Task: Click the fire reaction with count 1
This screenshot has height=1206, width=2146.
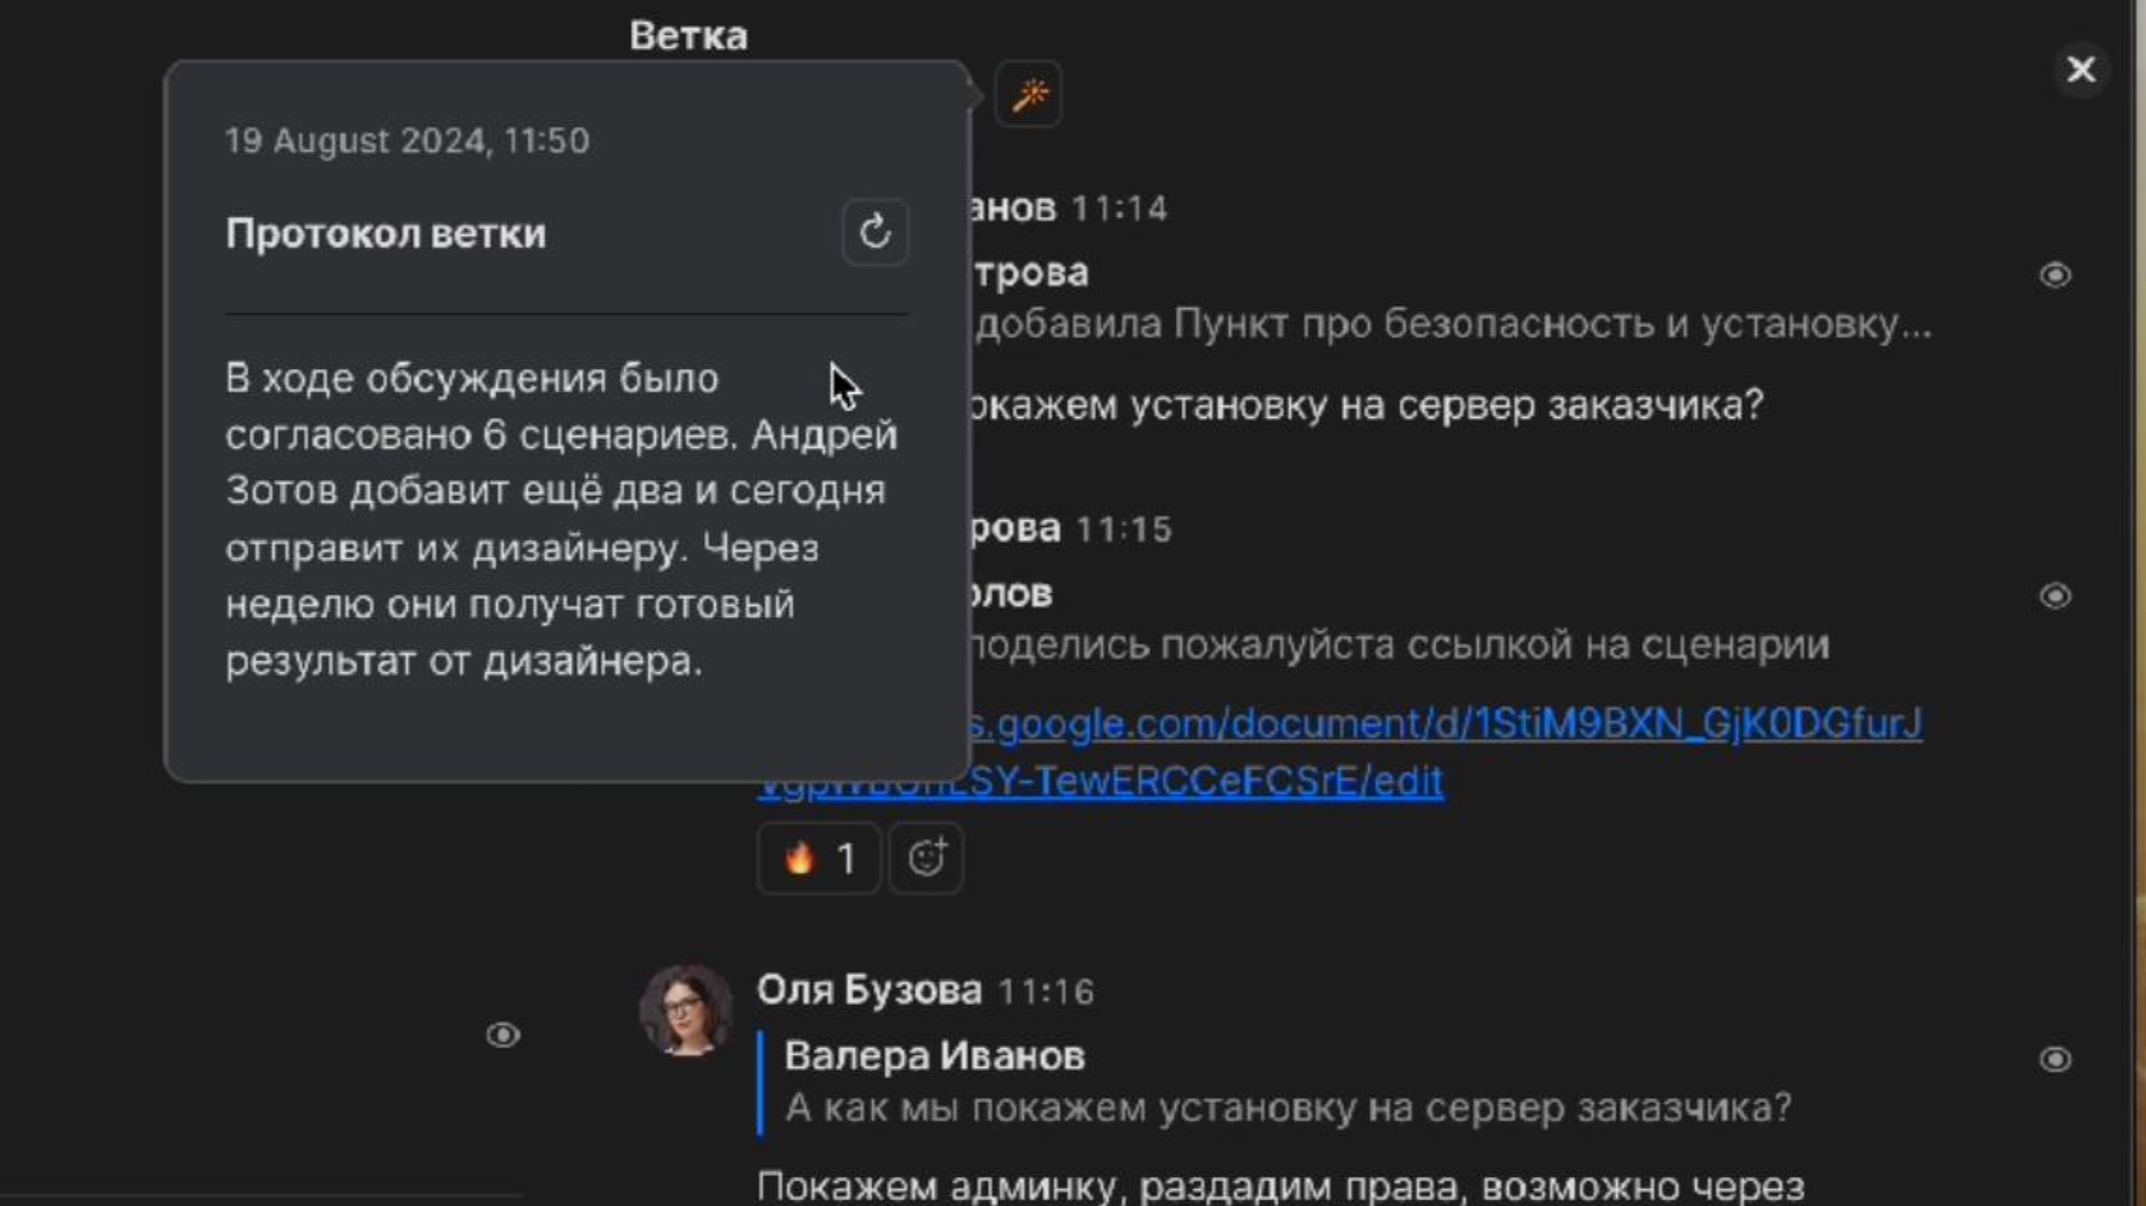Action: (818, 858)
